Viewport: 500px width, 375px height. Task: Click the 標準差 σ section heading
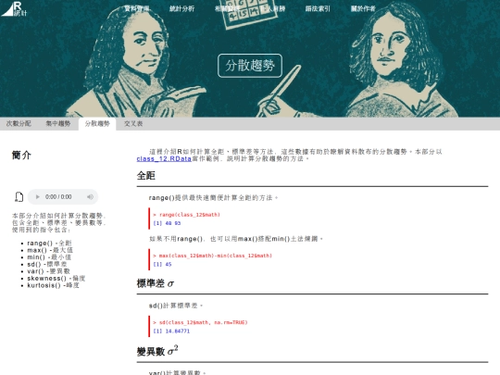(156, 283)
